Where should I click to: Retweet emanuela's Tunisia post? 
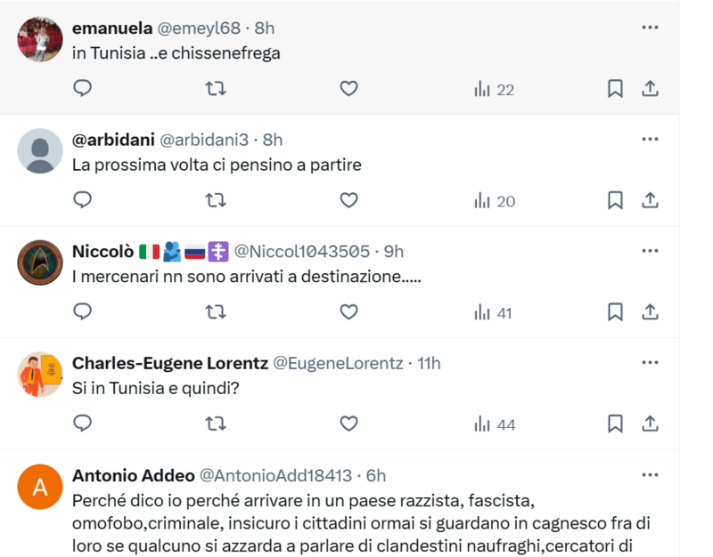216,88
